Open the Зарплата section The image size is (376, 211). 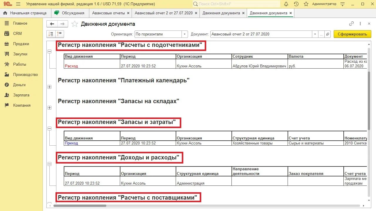pyautogui.click(x=21, y=95)
